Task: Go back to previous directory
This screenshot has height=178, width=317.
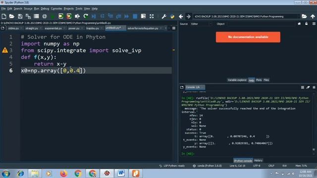Action: pos(181,16)
